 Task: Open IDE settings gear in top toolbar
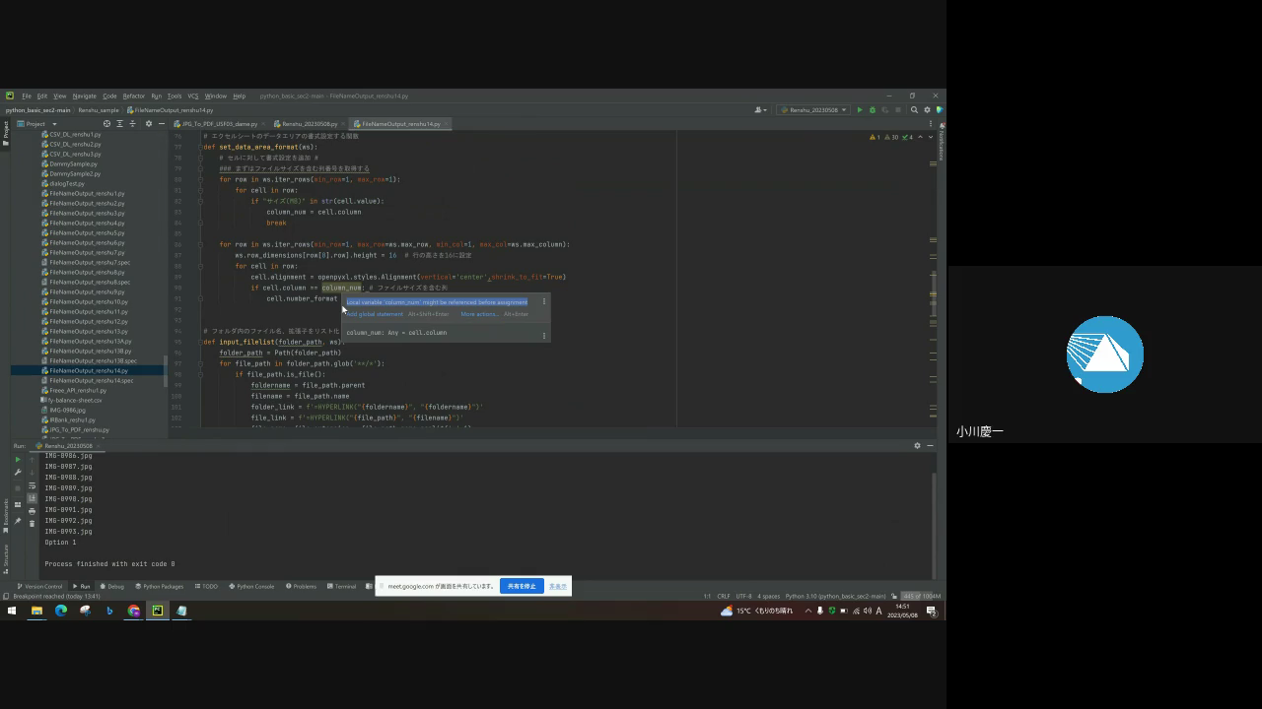[x=927, y=110]
